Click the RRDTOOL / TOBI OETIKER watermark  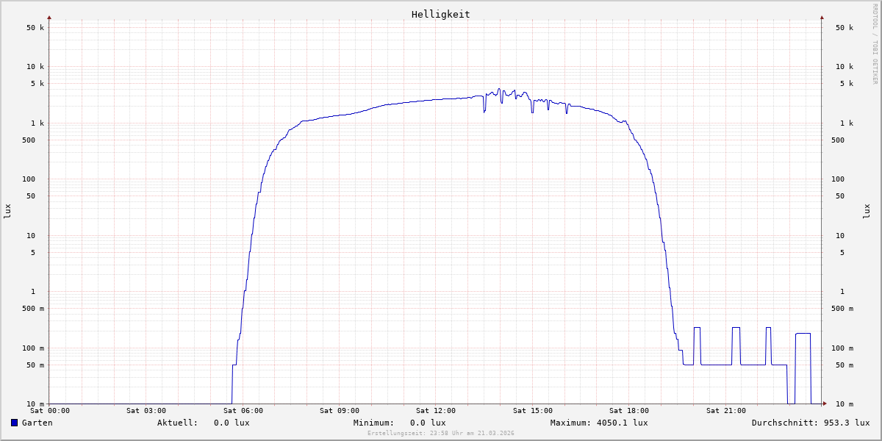point(875,43)
